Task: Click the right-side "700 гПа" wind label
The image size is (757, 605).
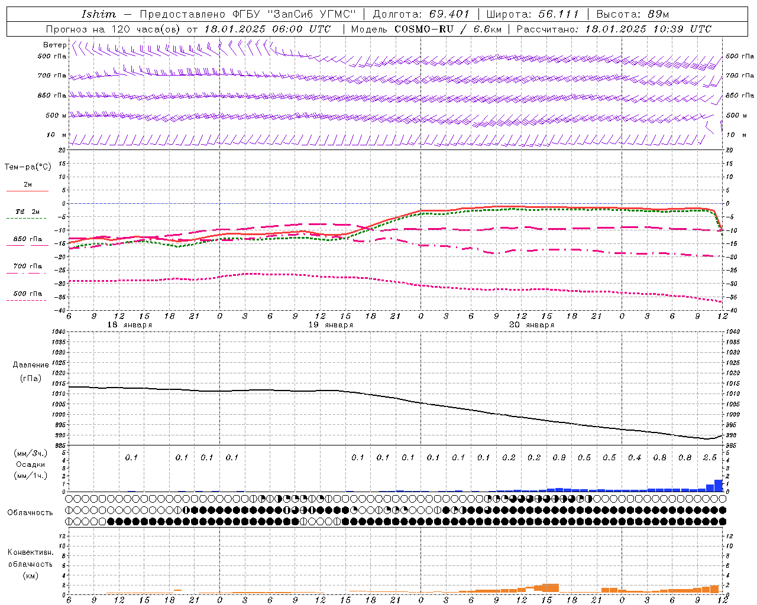Action: (x=740, y=76)
